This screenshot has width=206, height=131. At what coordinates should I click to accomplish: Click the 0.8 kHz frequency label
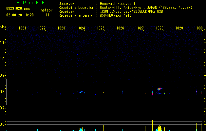tap(2, 92)
